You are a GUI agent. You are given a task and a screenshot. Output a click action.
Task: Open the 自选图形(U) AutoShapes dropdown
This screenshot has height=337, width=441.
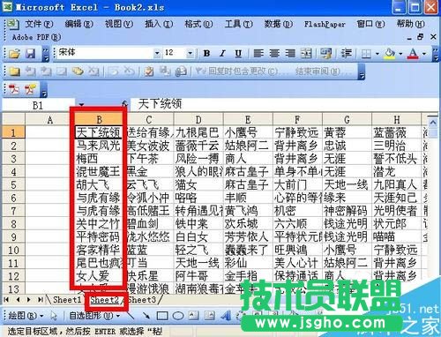(x=94, y=316)
